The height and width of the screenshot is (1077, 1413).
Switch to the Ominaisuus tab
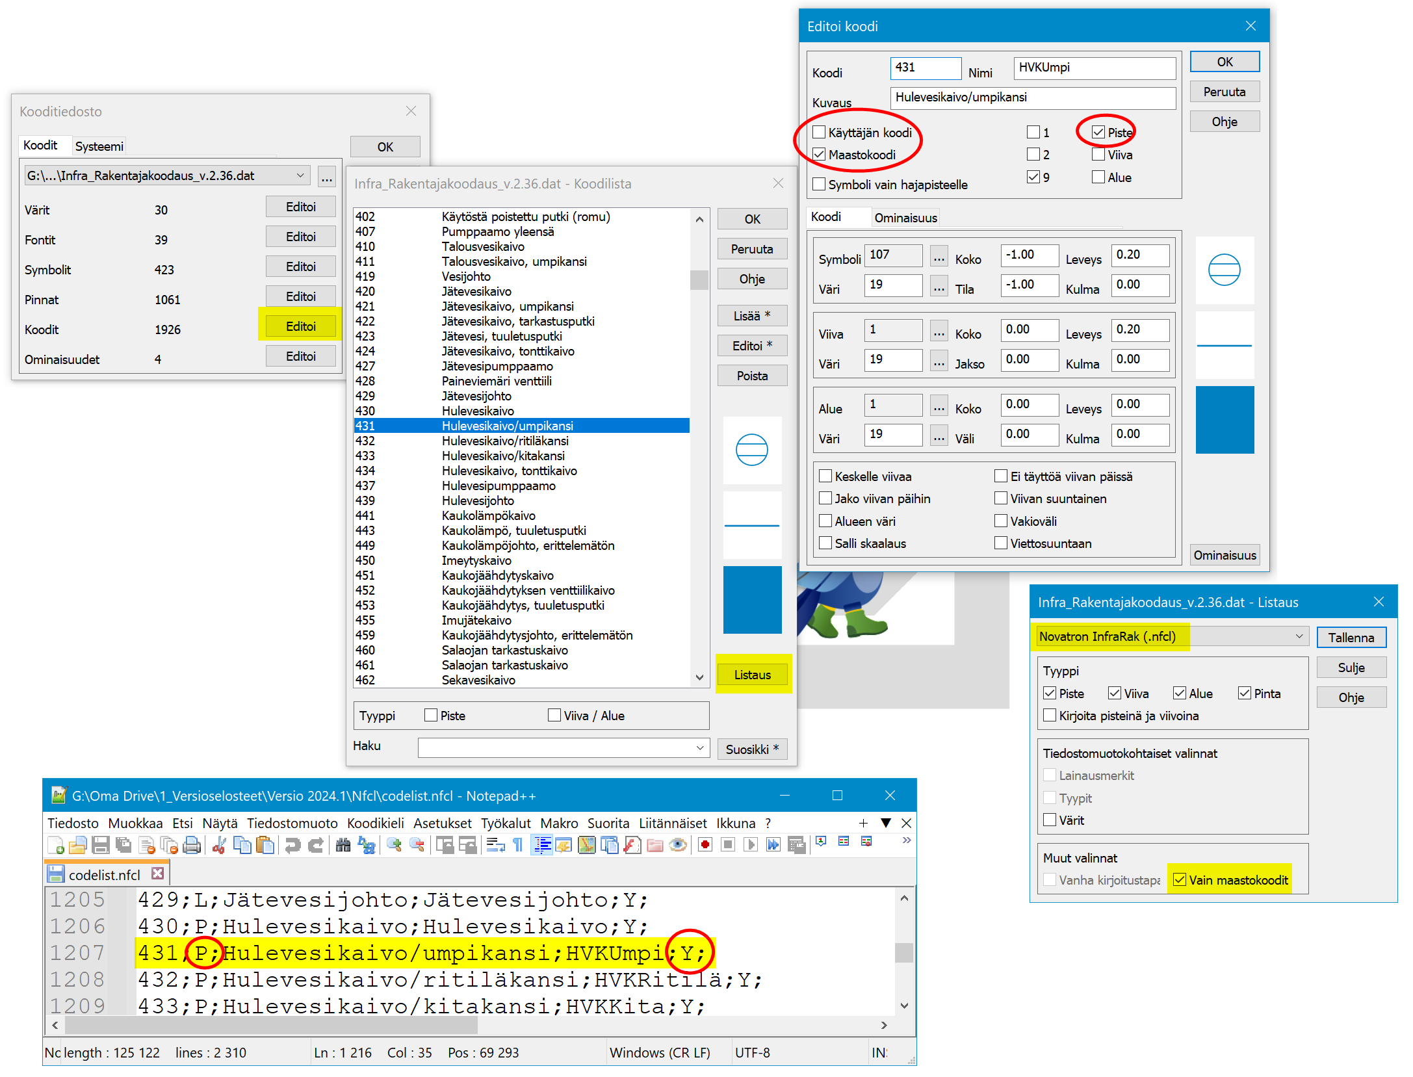[x=905, y=218]
